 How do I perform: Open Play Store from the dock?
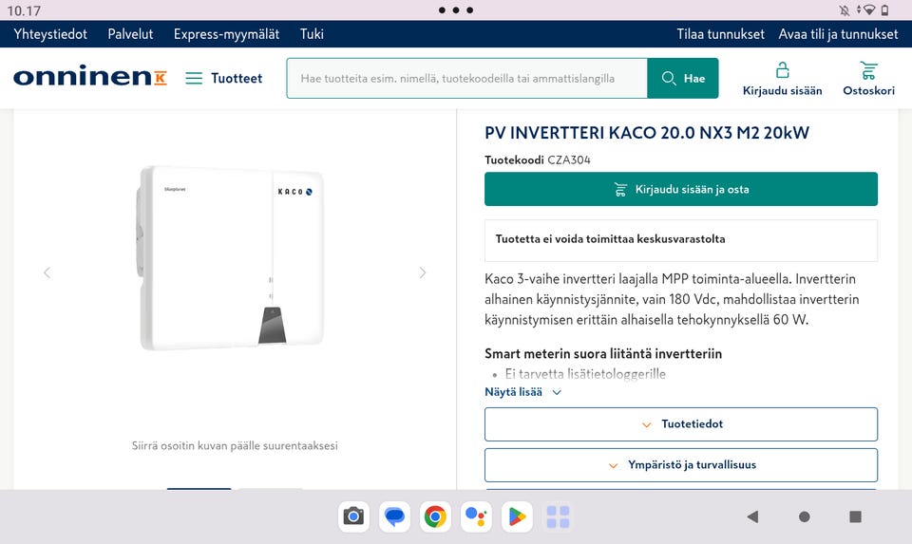click(517, 516)
